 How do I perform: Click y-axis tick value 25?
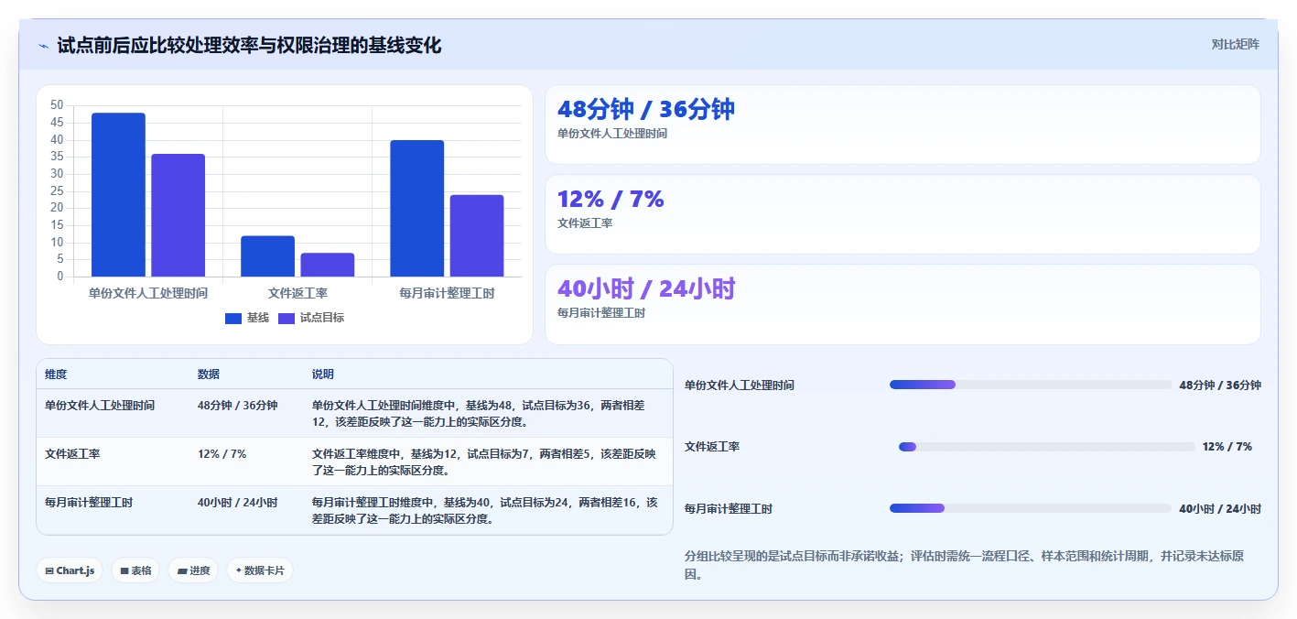point(58,190)
